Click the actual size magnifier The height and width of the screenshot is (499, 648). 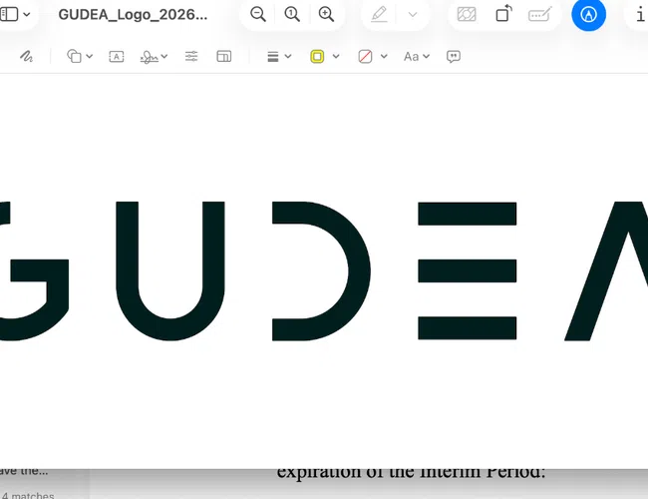(292, 15)
